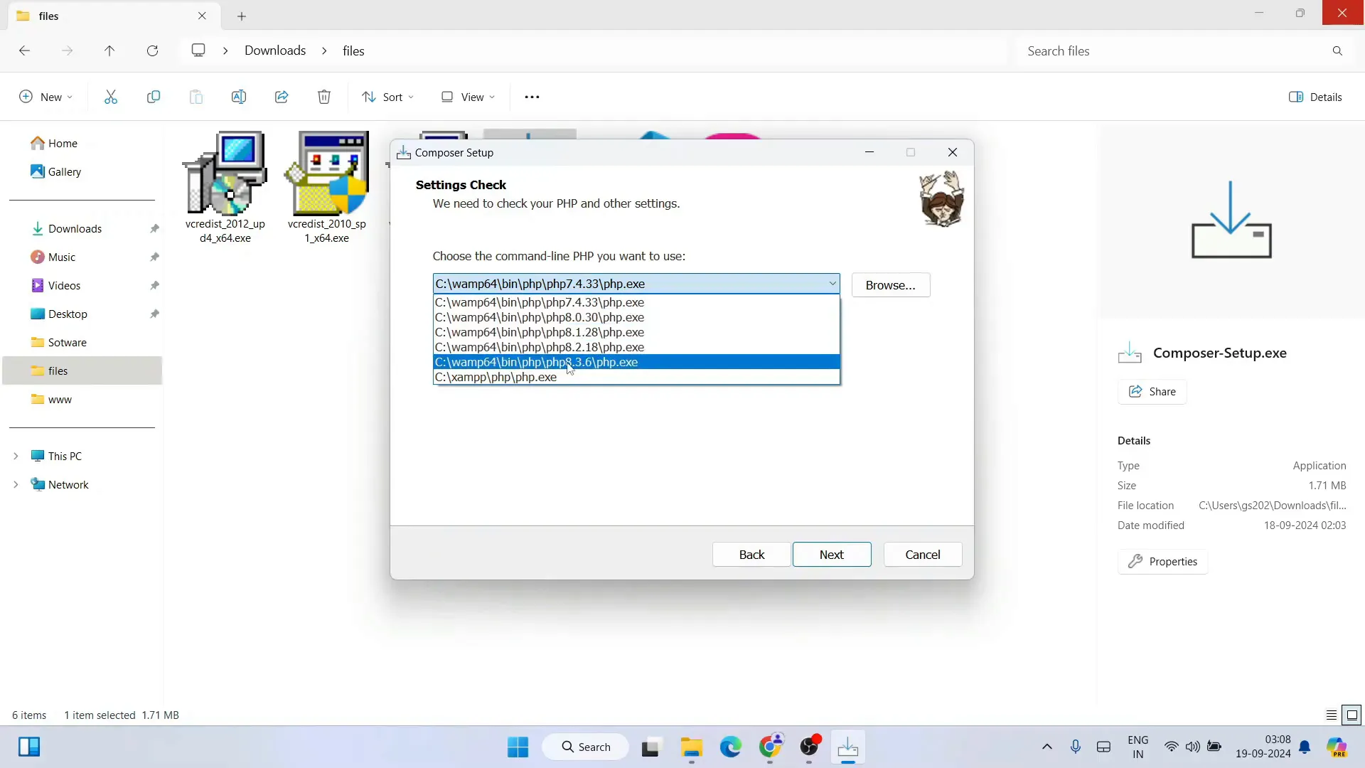
Task: Expand Network tree node
Action: point(16,484)
